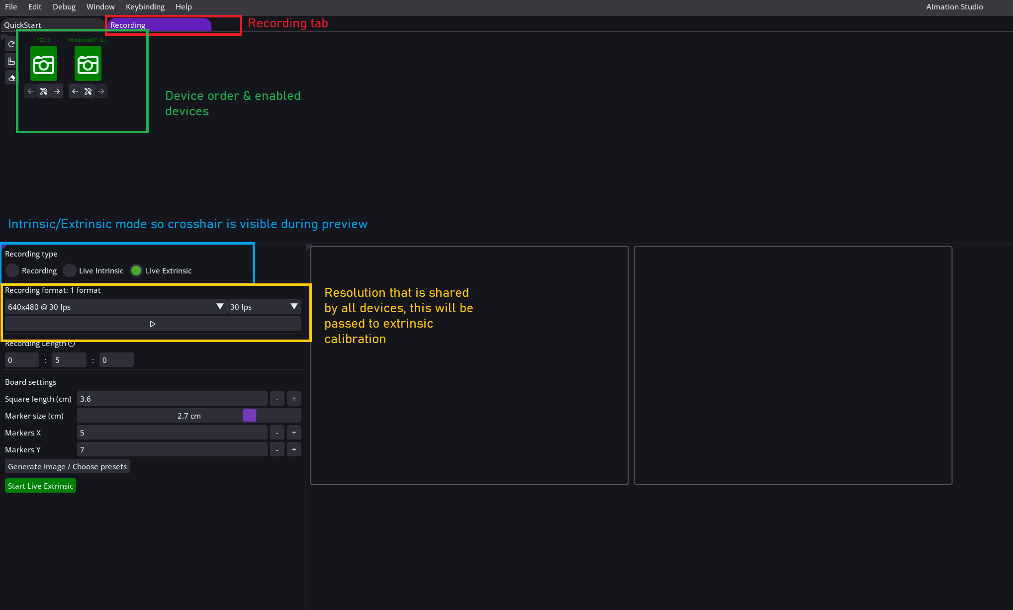Screen dimensions: 1013x610
Task: Open the Keybinding menu
Action: pyautogui.click(x=145, y=7)
